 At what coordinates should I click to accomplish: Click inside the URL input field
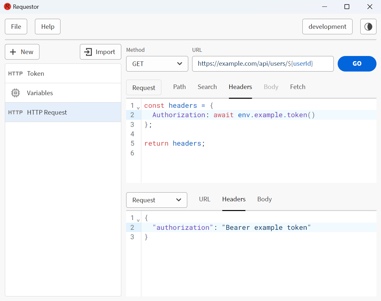tap(263, 64)
